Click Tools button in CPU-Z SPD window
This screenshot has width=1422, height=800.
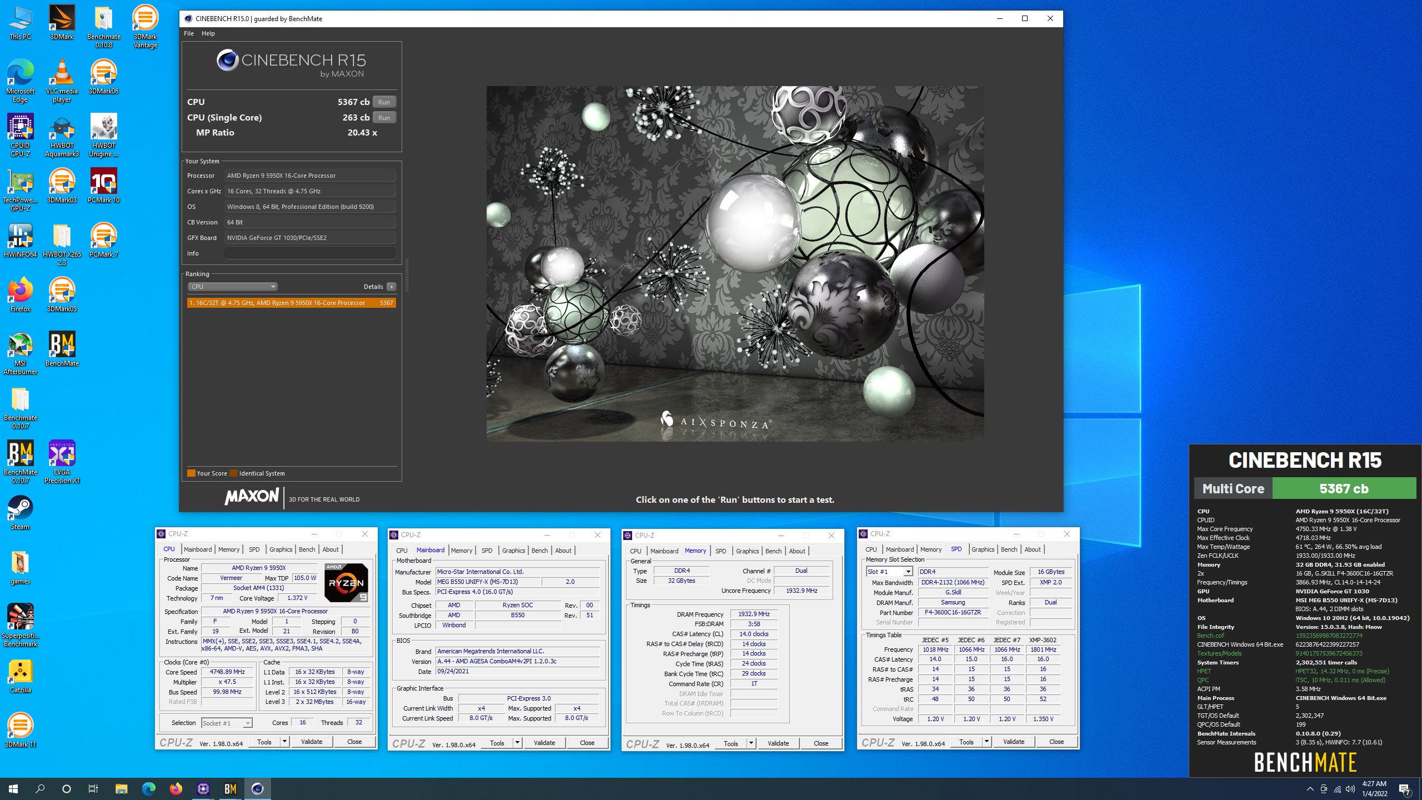tap(967, 742)
